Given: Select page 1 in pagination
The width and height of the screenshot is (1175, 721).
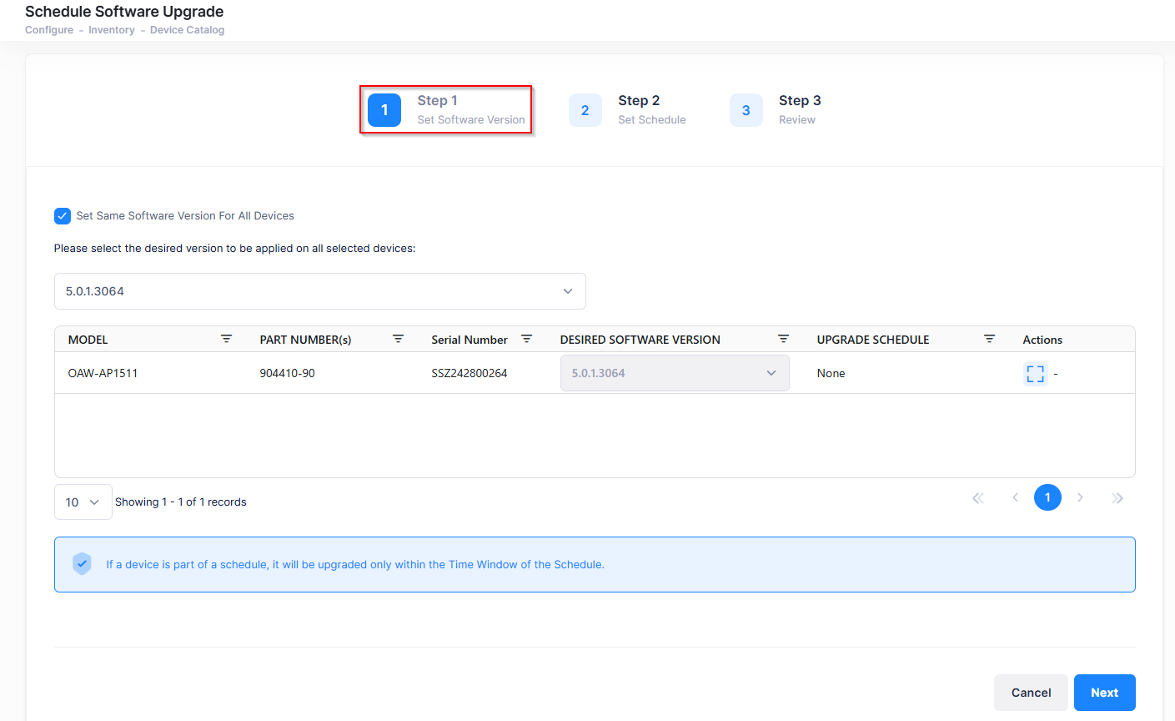Looking at the screenshot, I should click(1047, 498).
